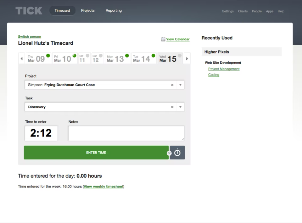
Task: Click the calendar icon beside View Calendar
Action: click(163, 39)
